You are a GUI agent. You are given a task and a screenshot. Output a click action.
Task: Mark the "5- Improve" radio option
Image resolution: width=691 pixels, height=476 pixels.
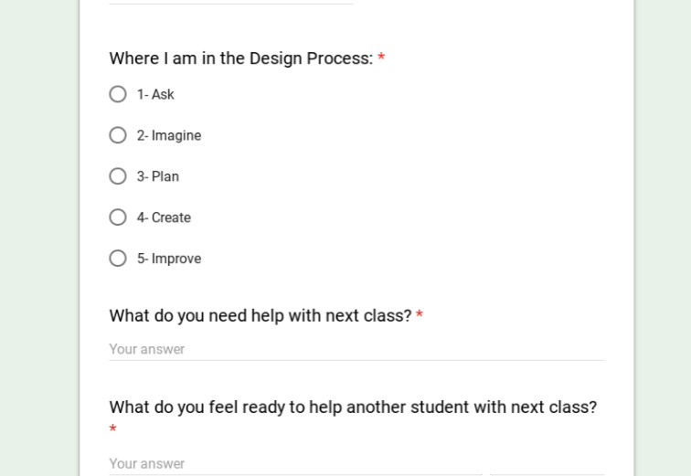point(118,259)
